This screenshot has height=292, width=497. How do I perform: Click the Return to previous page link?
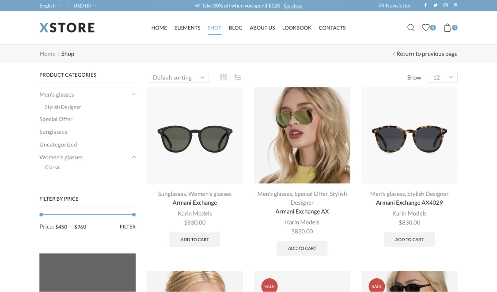426,54
